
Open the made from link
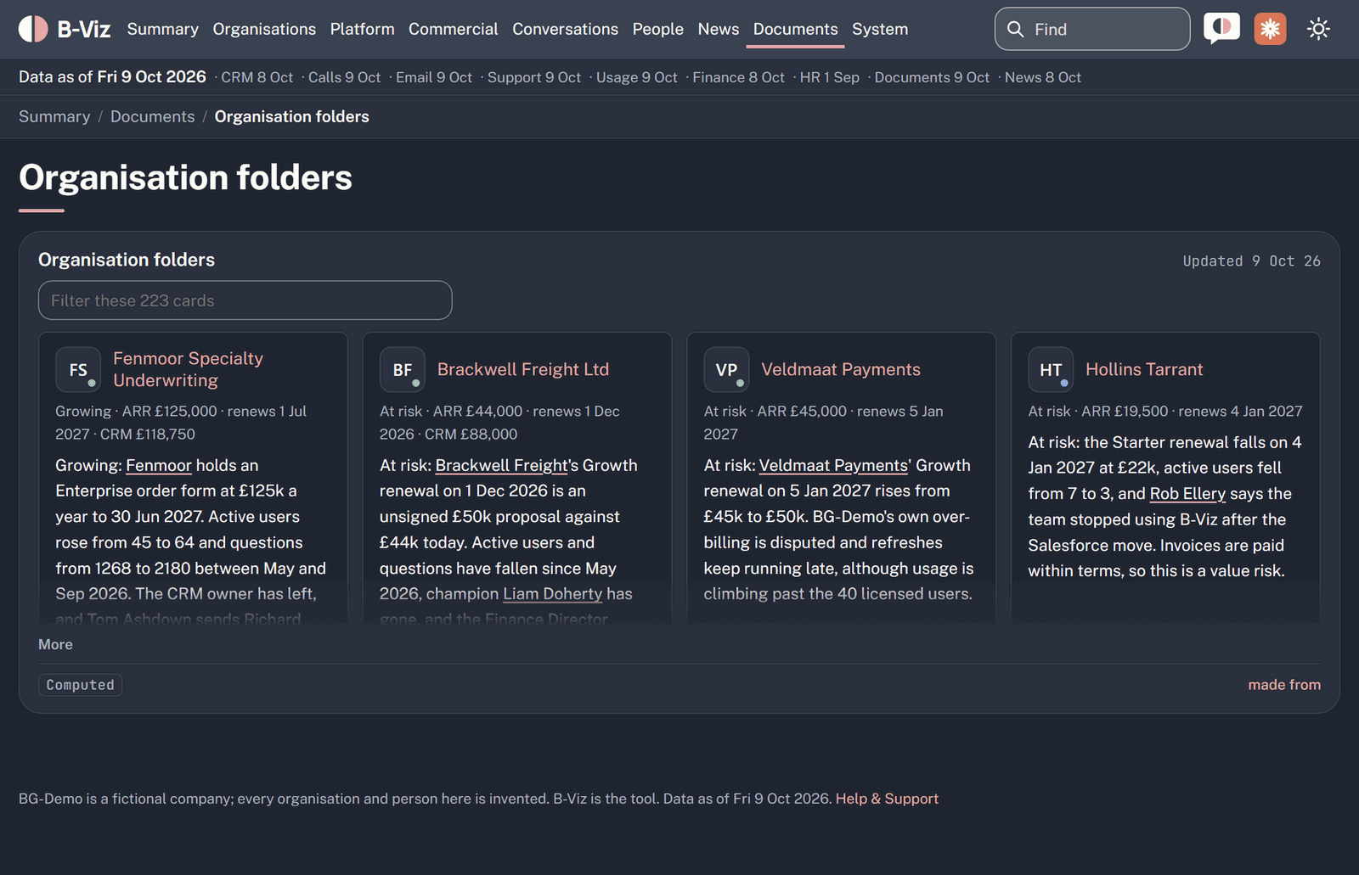(1284, 685)
